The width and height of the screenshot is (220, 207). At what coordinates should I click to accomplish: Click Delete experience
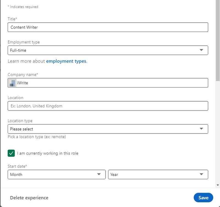(29, 198)
